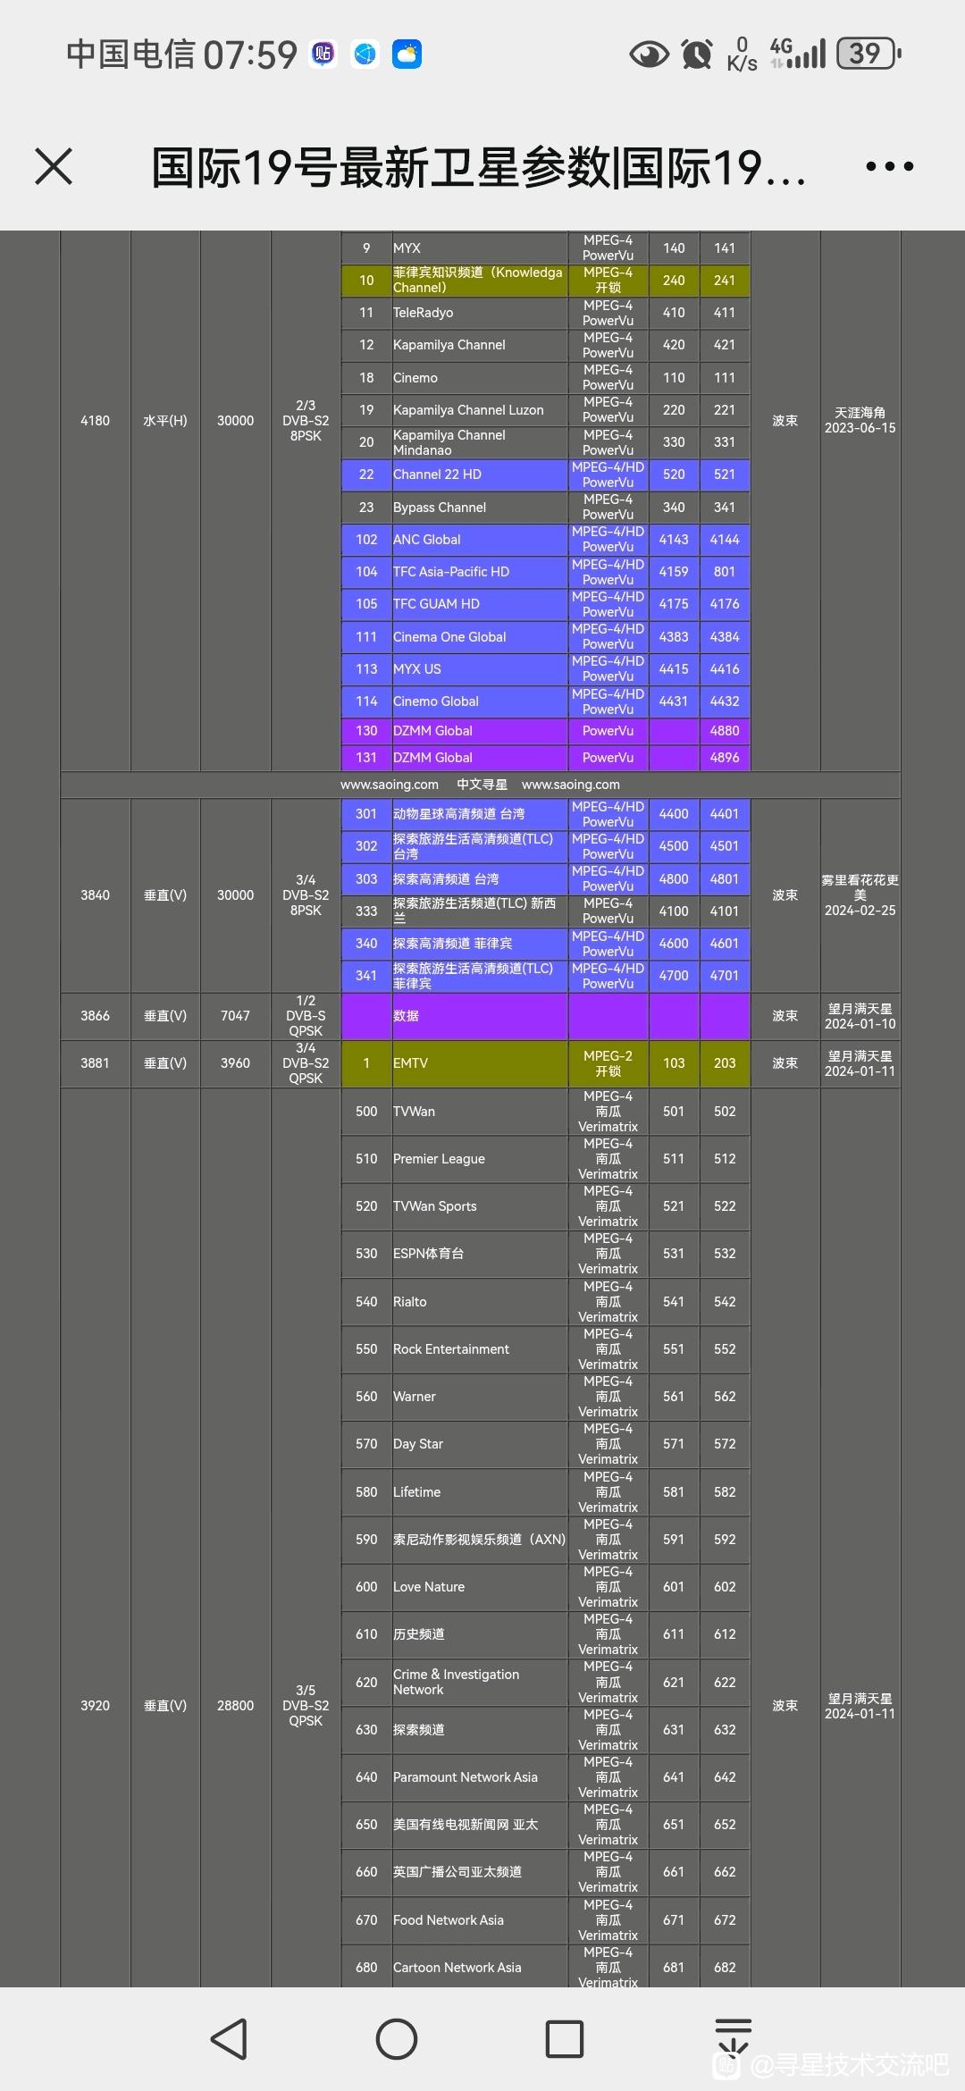
Task: Tap the Channel 22 HD row
Action: coord(545,474)
